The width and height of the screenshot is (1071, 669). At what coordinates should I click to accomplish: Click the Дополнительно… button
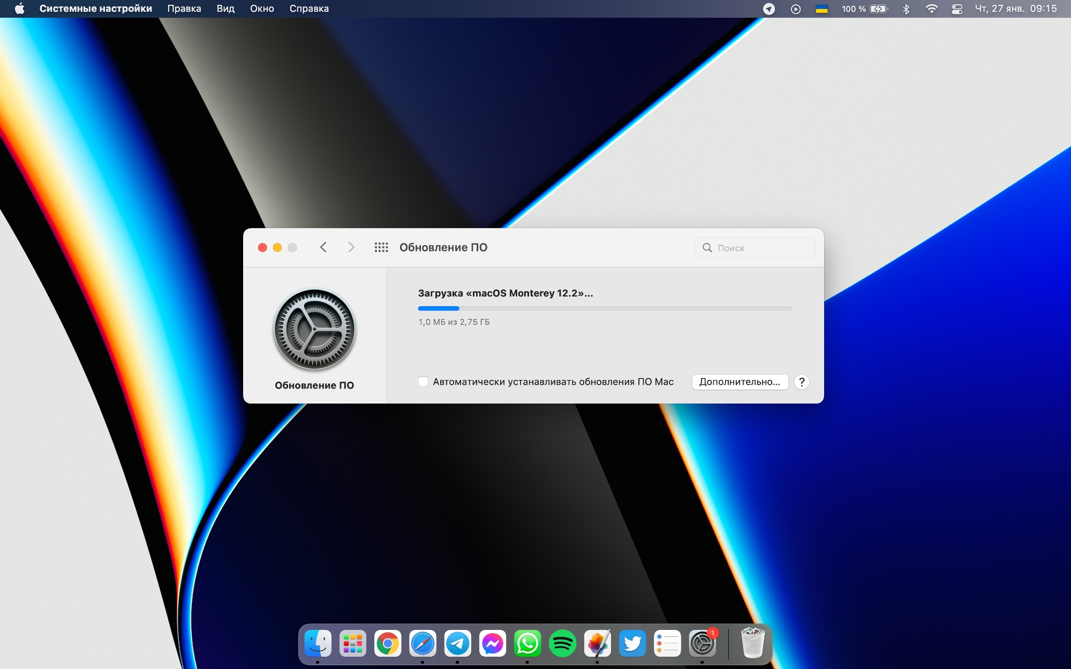(740, 382)
